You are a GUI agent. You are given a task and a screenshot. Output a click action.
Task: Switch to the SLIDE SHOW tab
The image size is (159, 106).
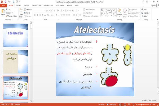coord(60,6)
